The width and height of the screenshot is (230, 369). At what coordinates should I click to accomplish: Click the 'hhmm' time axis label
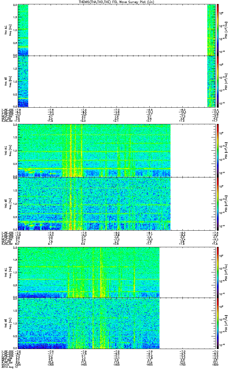pyautogui.click(x=5, y=364)
